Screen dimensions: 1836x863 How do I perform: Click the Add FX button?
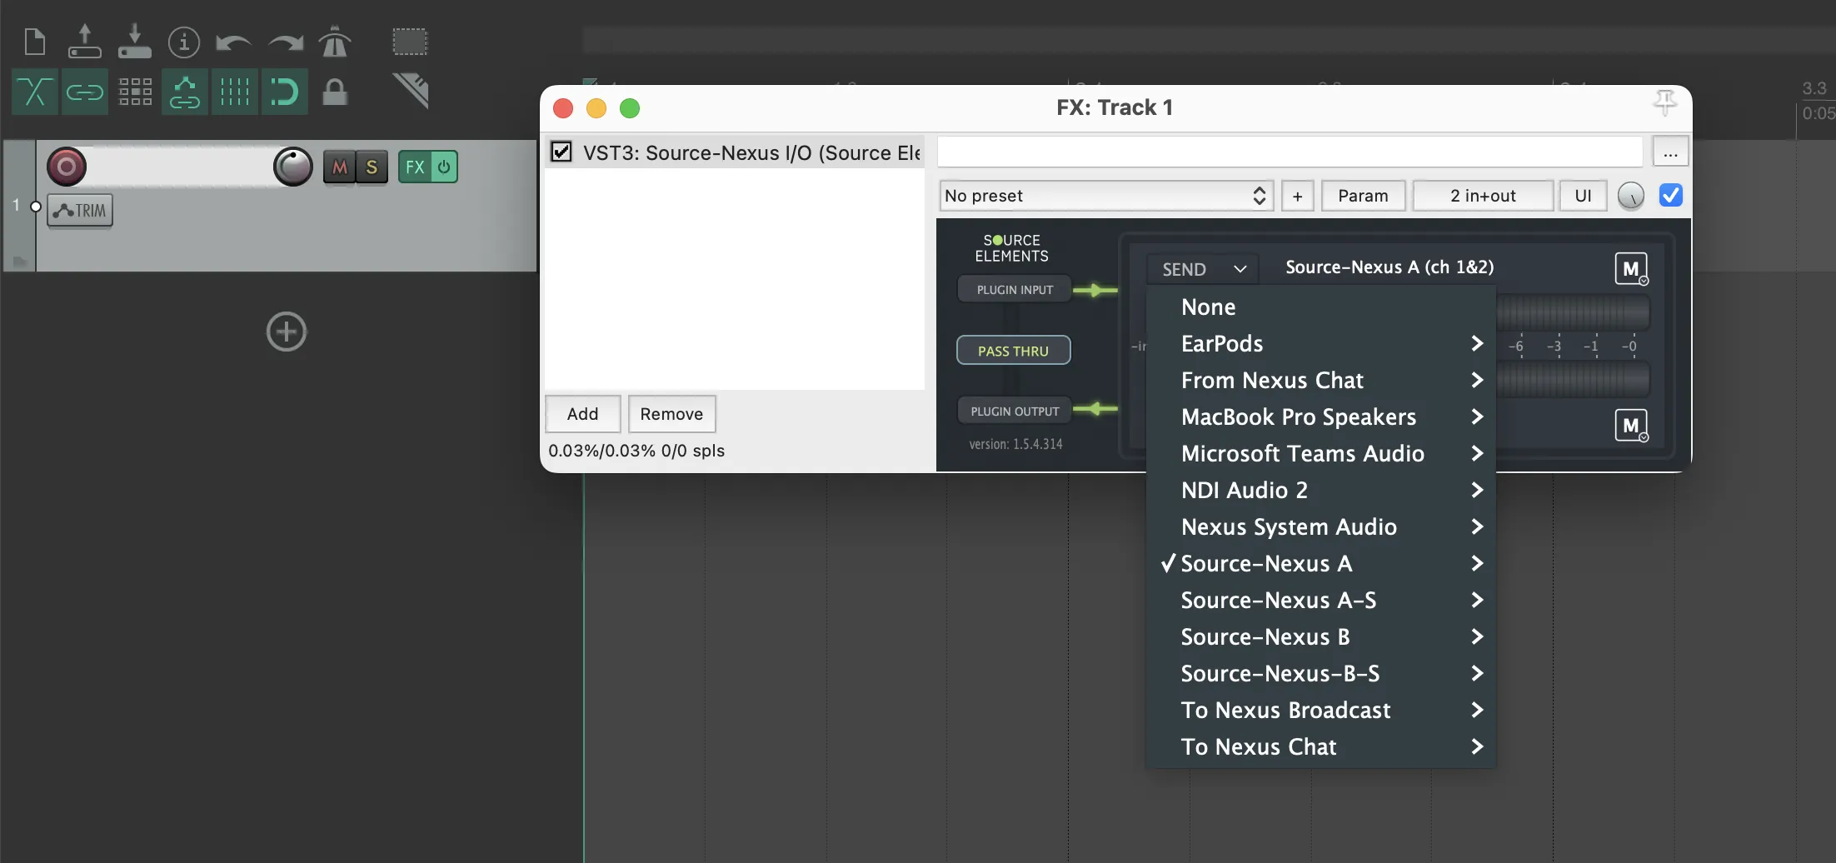582,414
